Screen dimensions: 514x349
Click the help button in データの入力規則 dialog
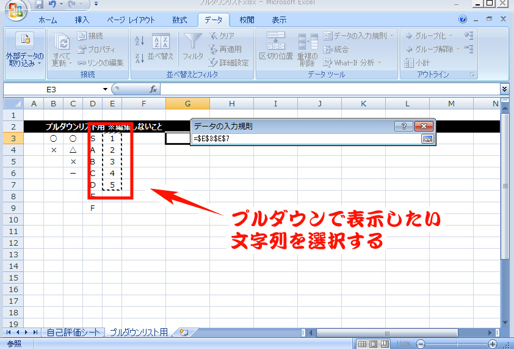point(404,126)
